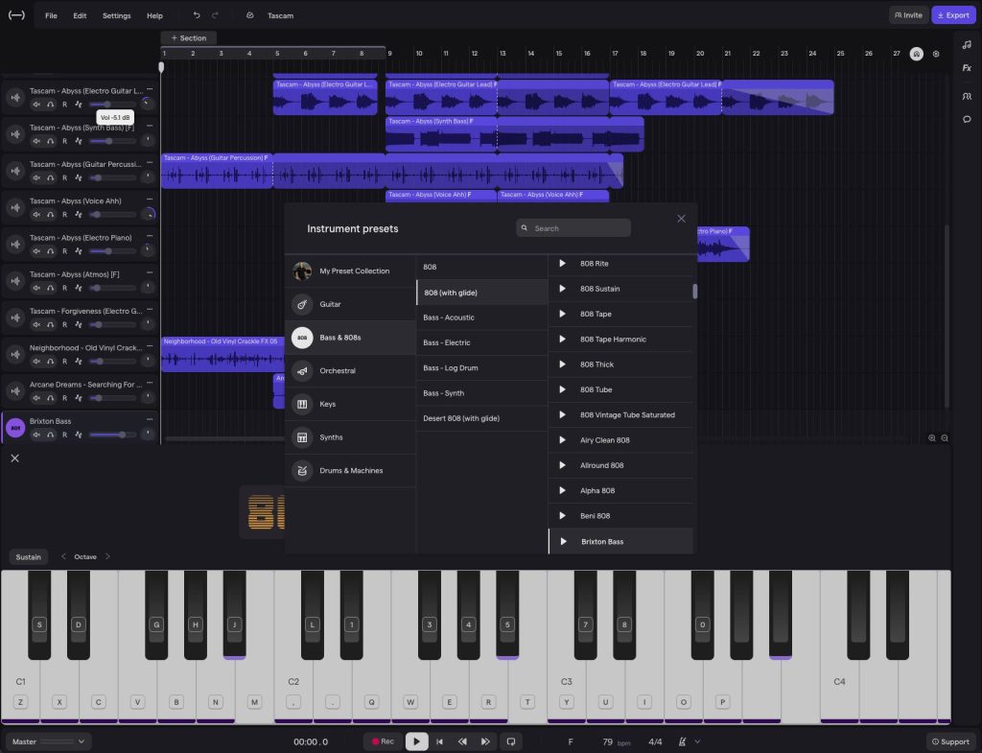Preview the 808 Tape Harmonic preset

[x=562, y=339]
